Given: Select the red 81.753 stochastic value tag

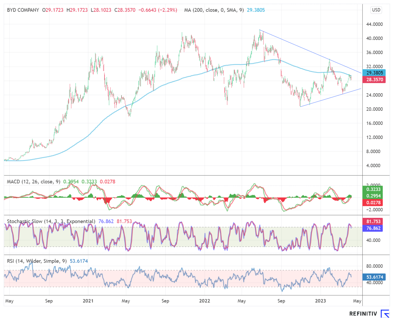Looking at the screenshot, I should (373, 222).
